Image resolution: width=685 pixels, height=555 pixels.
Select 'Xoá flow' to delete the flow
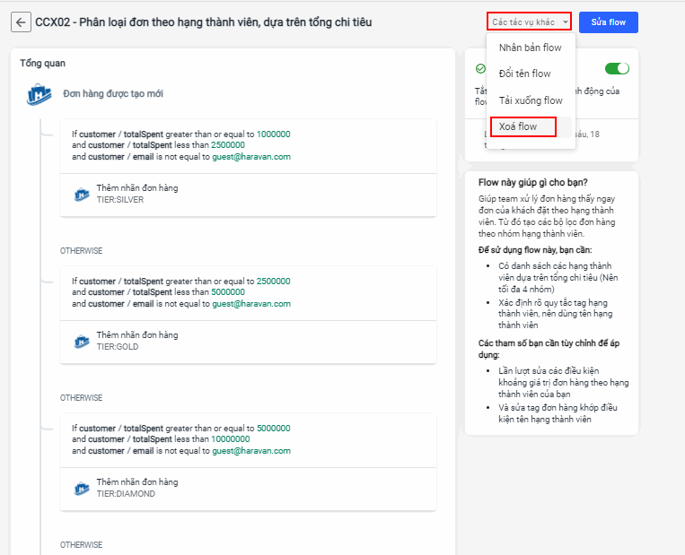coord(518,126)
